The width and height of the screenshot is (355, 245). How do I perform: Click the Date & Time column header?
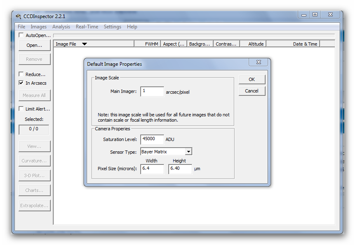(293, 44)
